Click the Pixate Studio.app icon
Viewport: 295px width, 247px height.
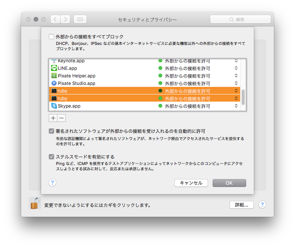pos(54,83)
